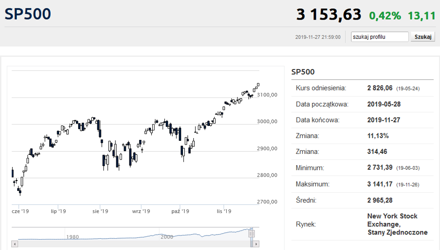Click the 1980 marker on the navigator timeline
Viewport: 440px width, 250px height.
(72, 237)
